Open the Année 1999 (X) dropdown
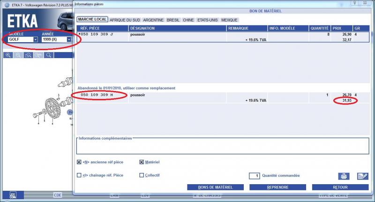375x202 pixels. pos(69,39)
